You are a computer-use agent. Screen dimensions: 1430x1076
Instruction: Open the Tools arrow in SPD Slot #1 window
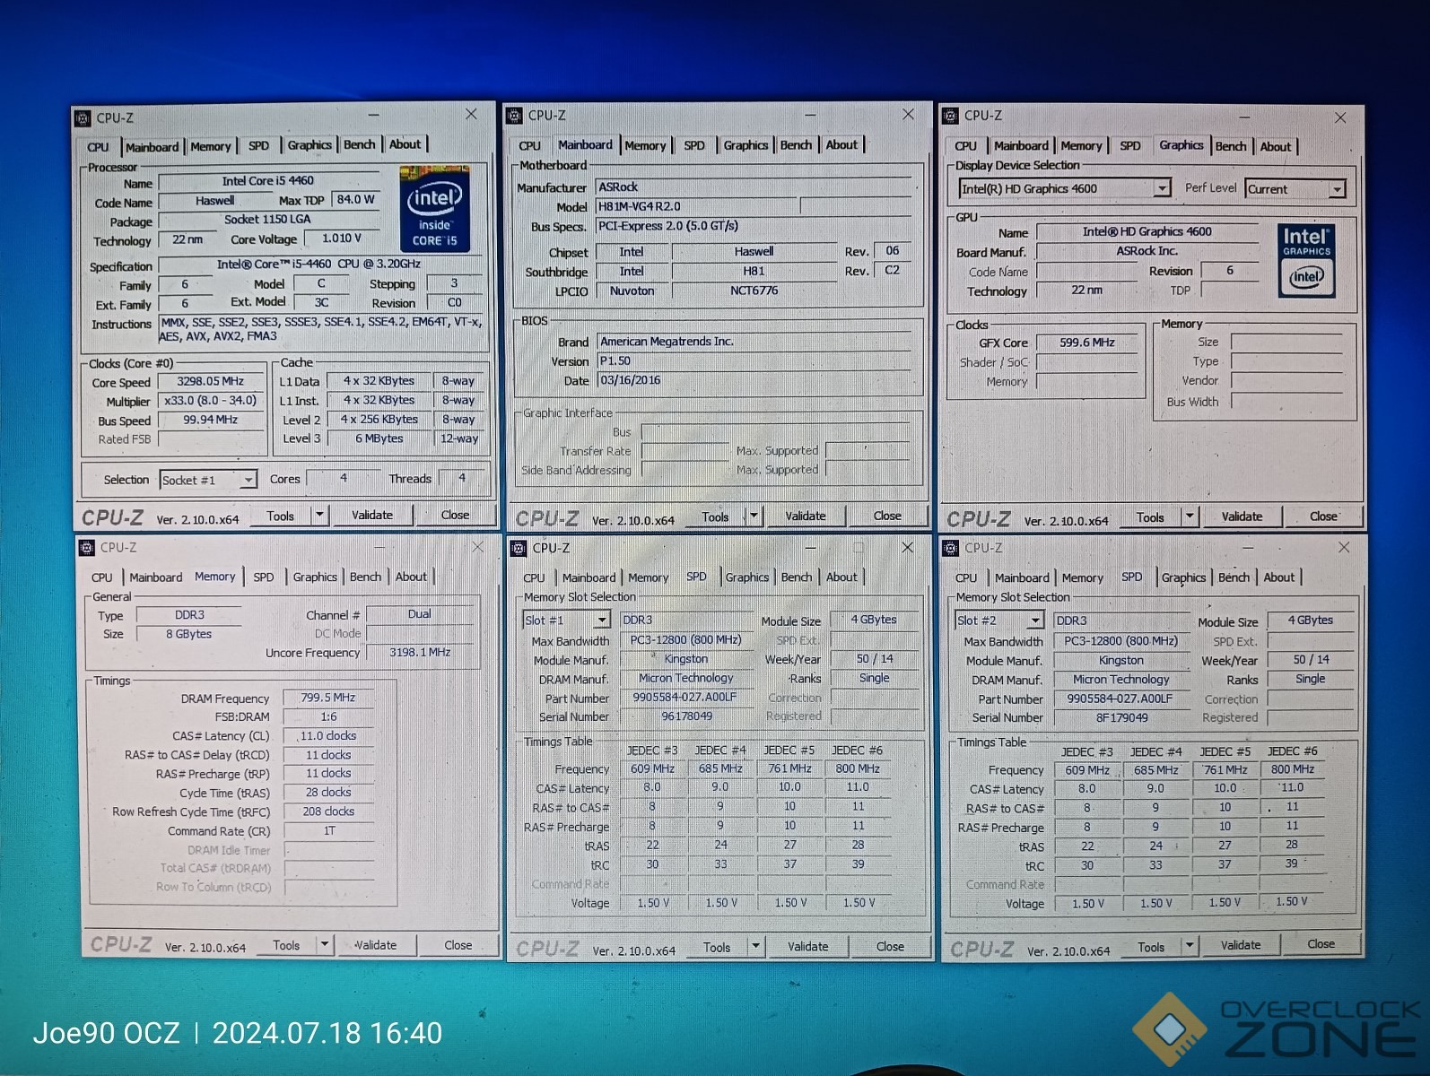pyautogui.click(x=755, y=946)
